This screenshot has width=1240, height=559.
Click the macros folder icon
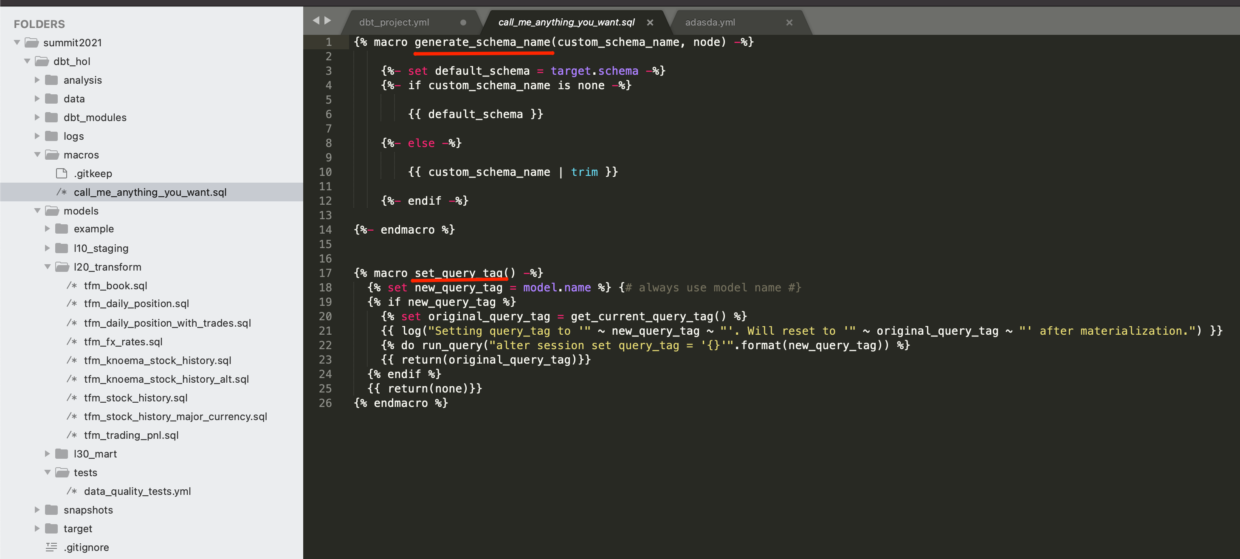pyautogui.click(x=51, y=155)
